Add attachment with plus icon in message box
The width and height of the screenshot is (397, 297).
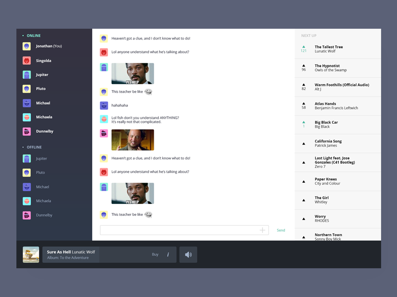263,230
